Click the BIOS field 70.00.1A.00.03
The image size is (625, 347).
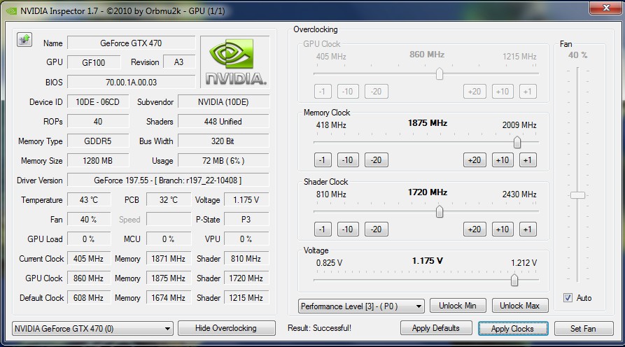tap(131, 82)
